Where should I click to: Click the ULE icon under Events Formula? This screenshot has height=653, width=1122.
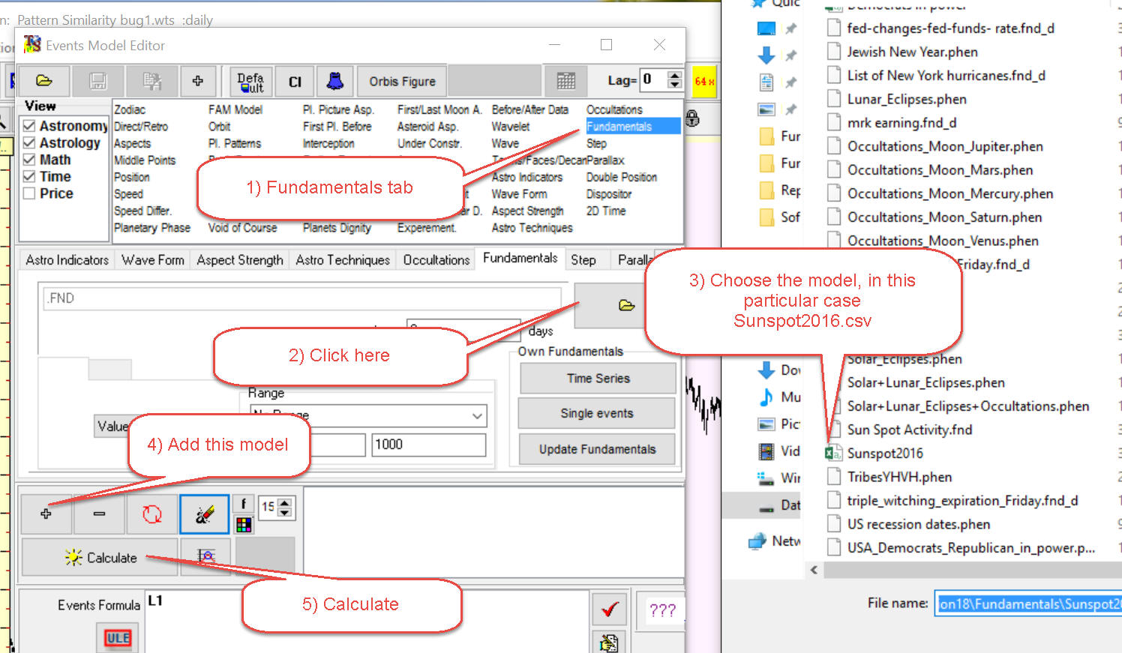point(118,638)
